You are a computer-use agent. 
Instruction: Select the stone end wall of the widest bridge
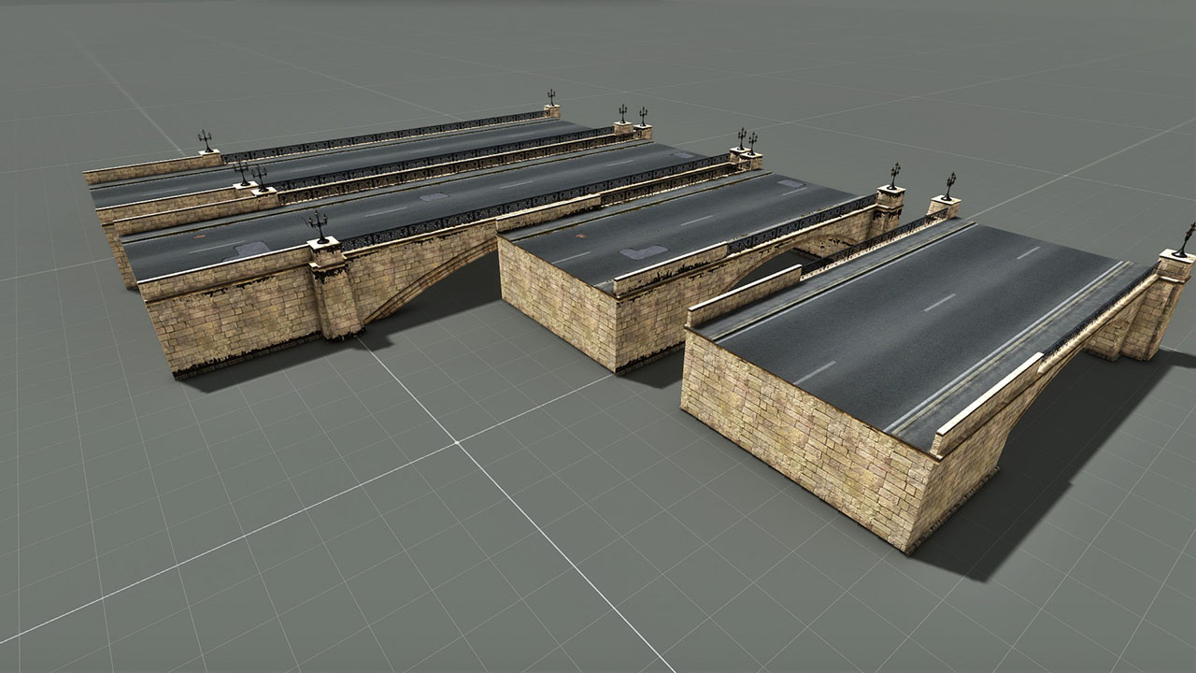pyautogui.click(x=808, y=439)
